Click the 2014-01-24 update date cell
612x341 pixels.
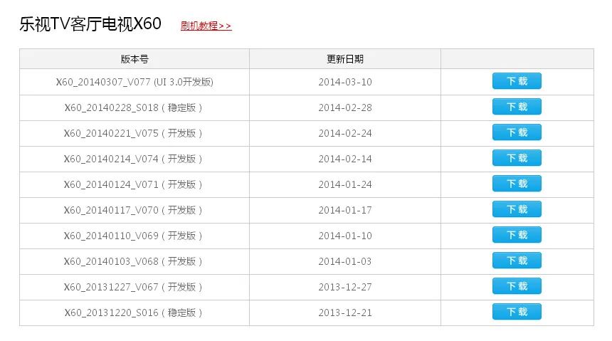[x=345, y=184]
